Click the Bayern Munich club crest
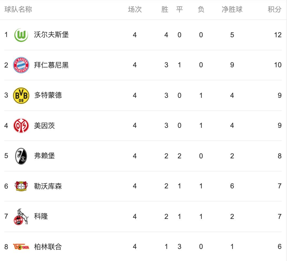Viewport: 287px width, 261px height. click(x=21, y=65)
